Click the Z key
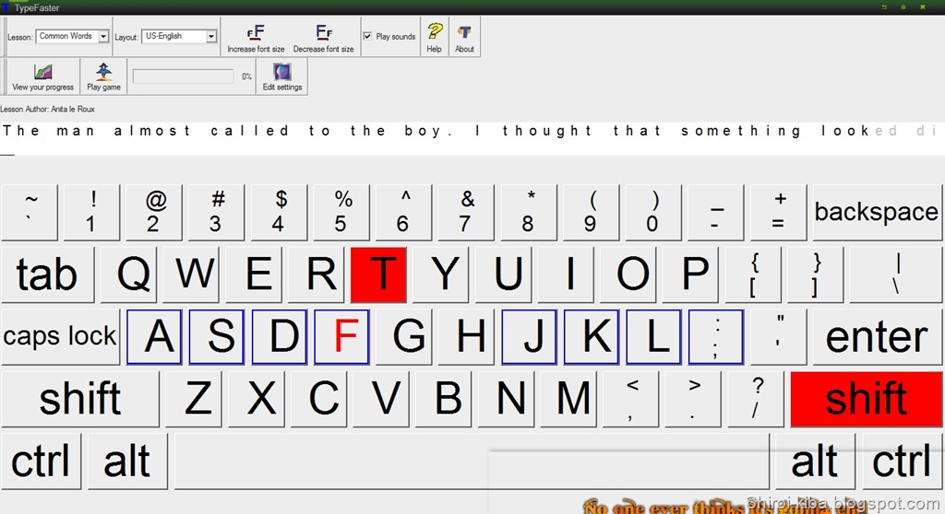This screenshot has height=514, width=945. click(x=194, y=399)
